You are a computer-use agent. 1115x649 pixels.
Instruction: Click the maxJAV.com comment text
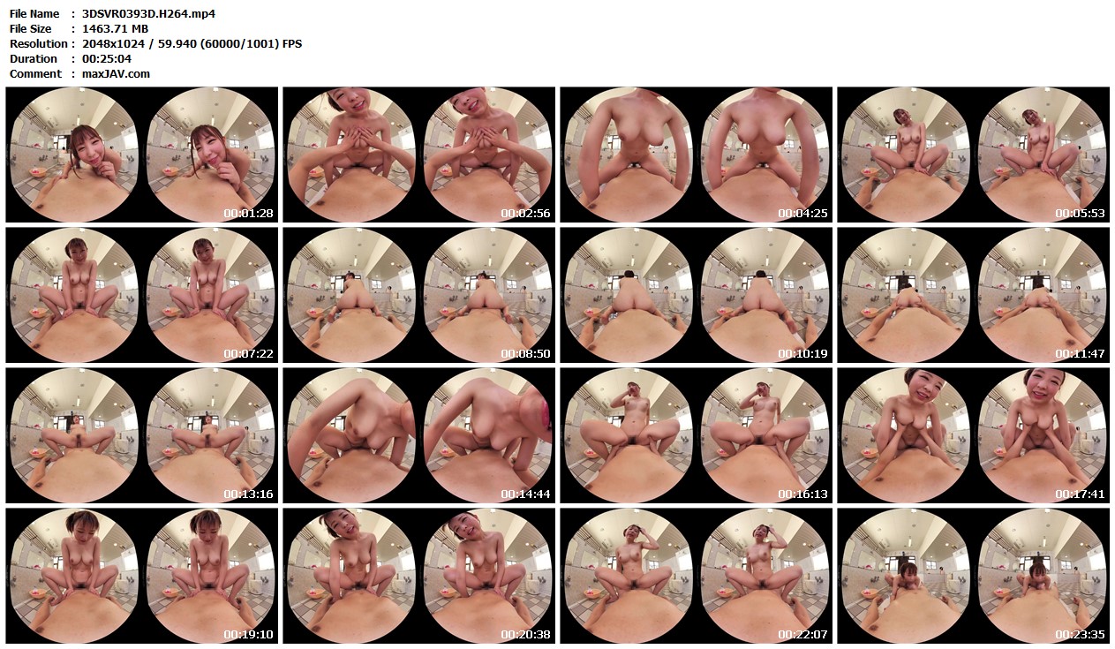tap(116, 74)
